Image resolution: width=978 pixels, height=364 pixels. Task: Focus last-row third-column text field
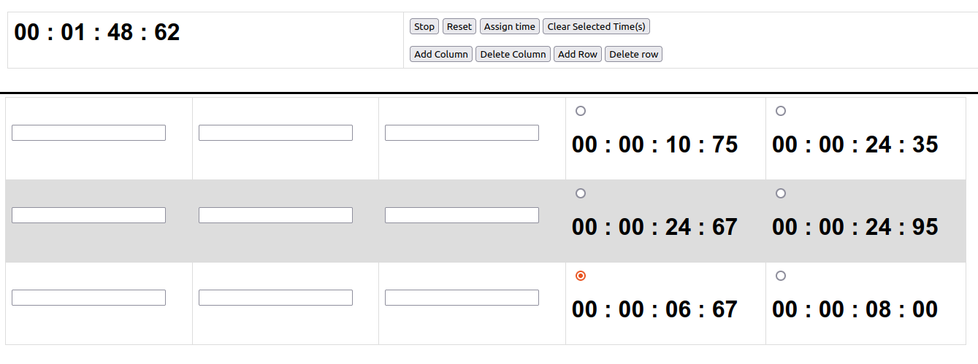click(462, 298)
